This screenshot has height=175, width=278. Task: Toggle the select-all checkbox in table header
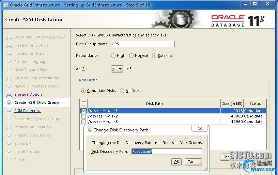click(84, 104)
